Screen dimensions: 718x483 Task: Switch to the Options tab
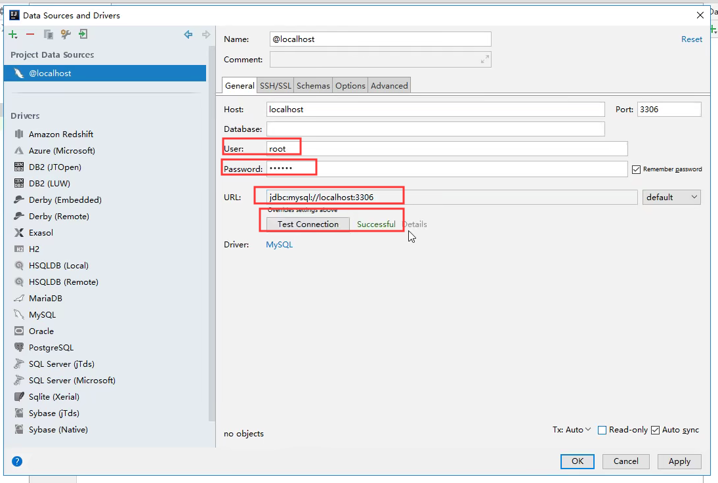350,85
